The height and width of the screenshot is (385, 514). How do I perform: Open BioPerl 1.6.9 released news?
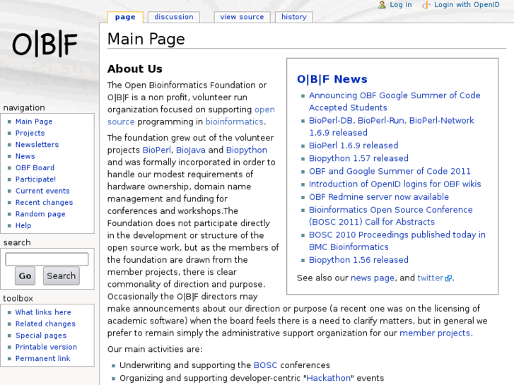click(x=354, y=146)
